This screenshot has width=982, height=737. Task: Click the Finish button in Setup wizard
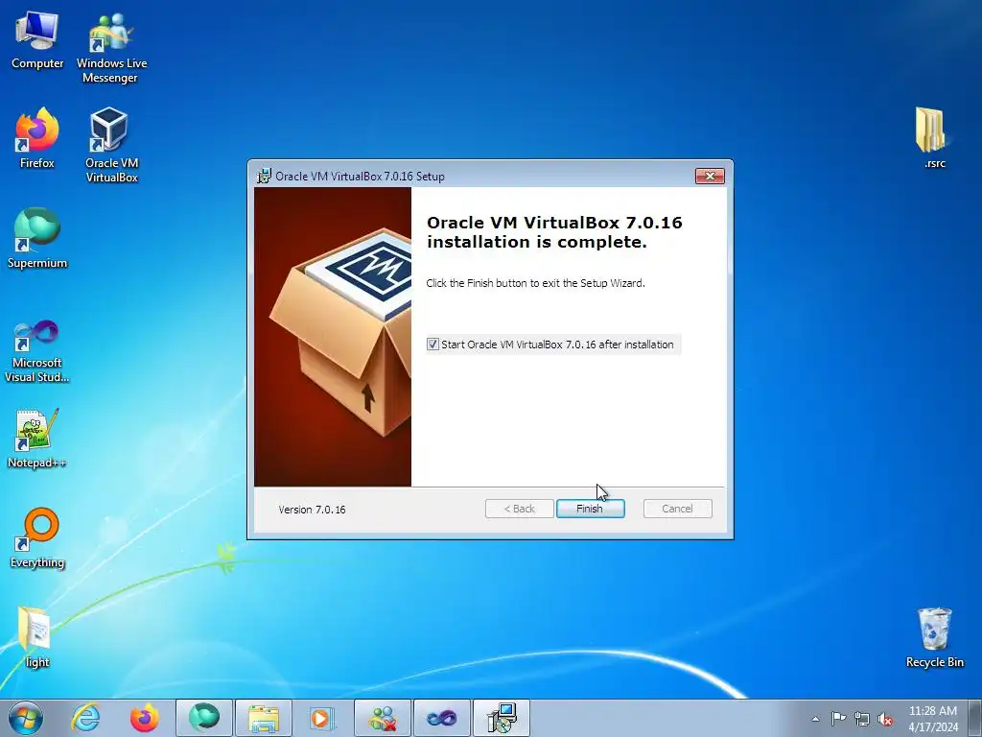tap(590, 509)
